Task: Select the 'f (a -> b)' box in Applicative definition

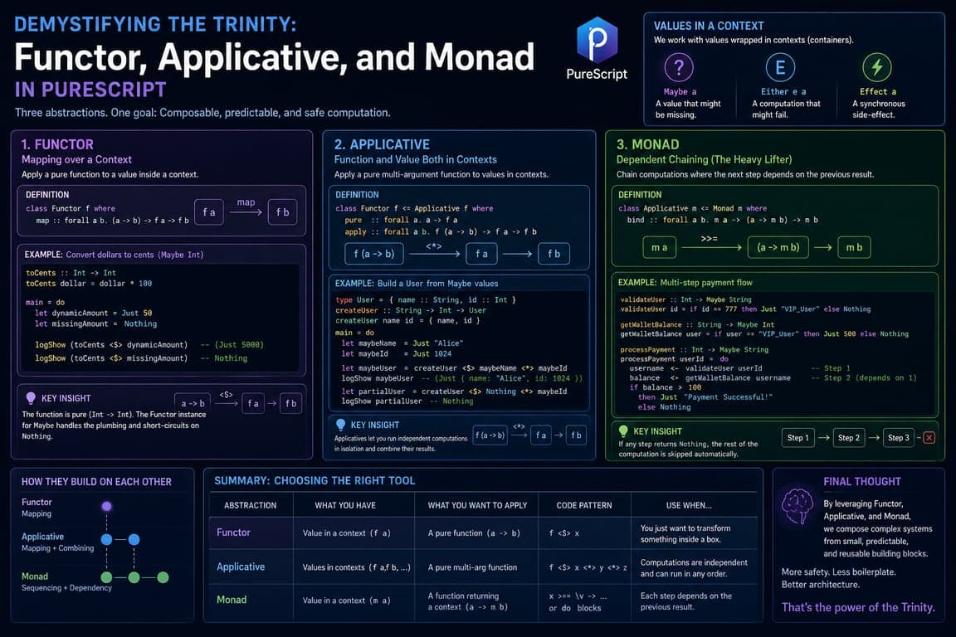Action: (374, 254)
